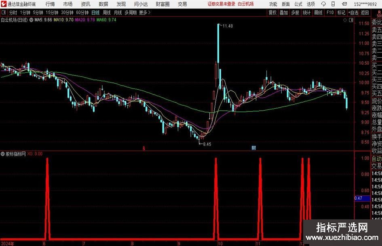This screenshot has height=246, width=382.
Task: Click the red $ marker below chart
Action: pyautogui.click(x=144, y=148)
